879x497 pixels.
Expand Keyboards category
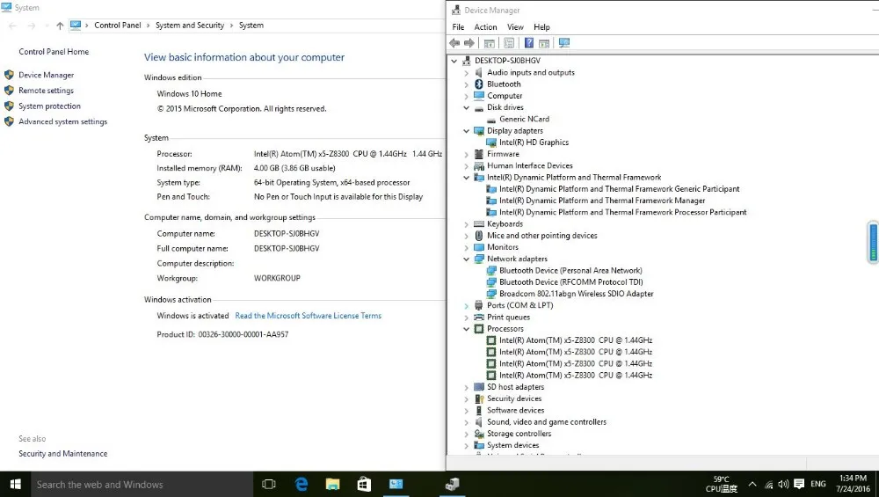tap(467, 224)
